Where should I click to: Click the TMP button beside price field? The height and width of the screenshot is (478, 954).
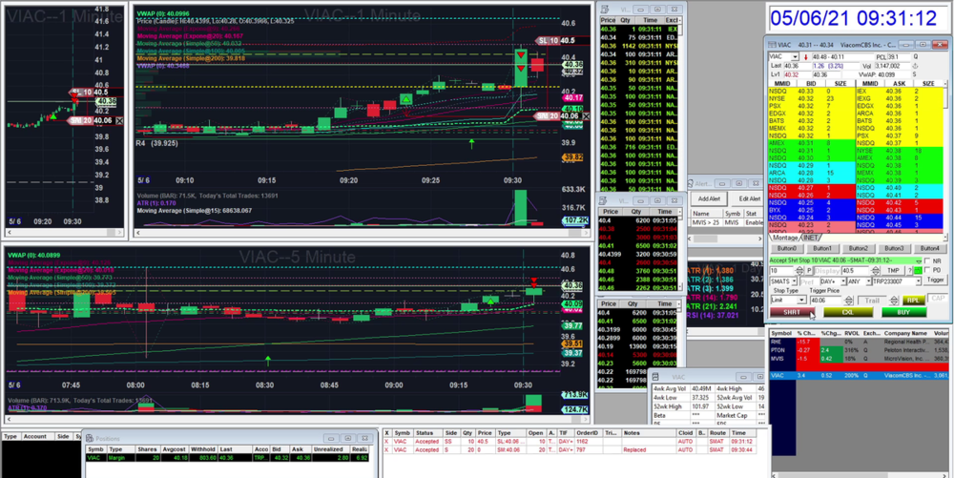tap(893, 270)
